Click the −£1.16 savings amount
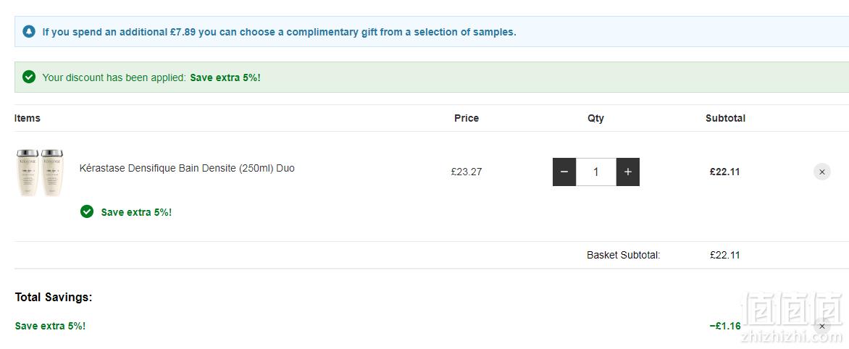 (725, 326)
